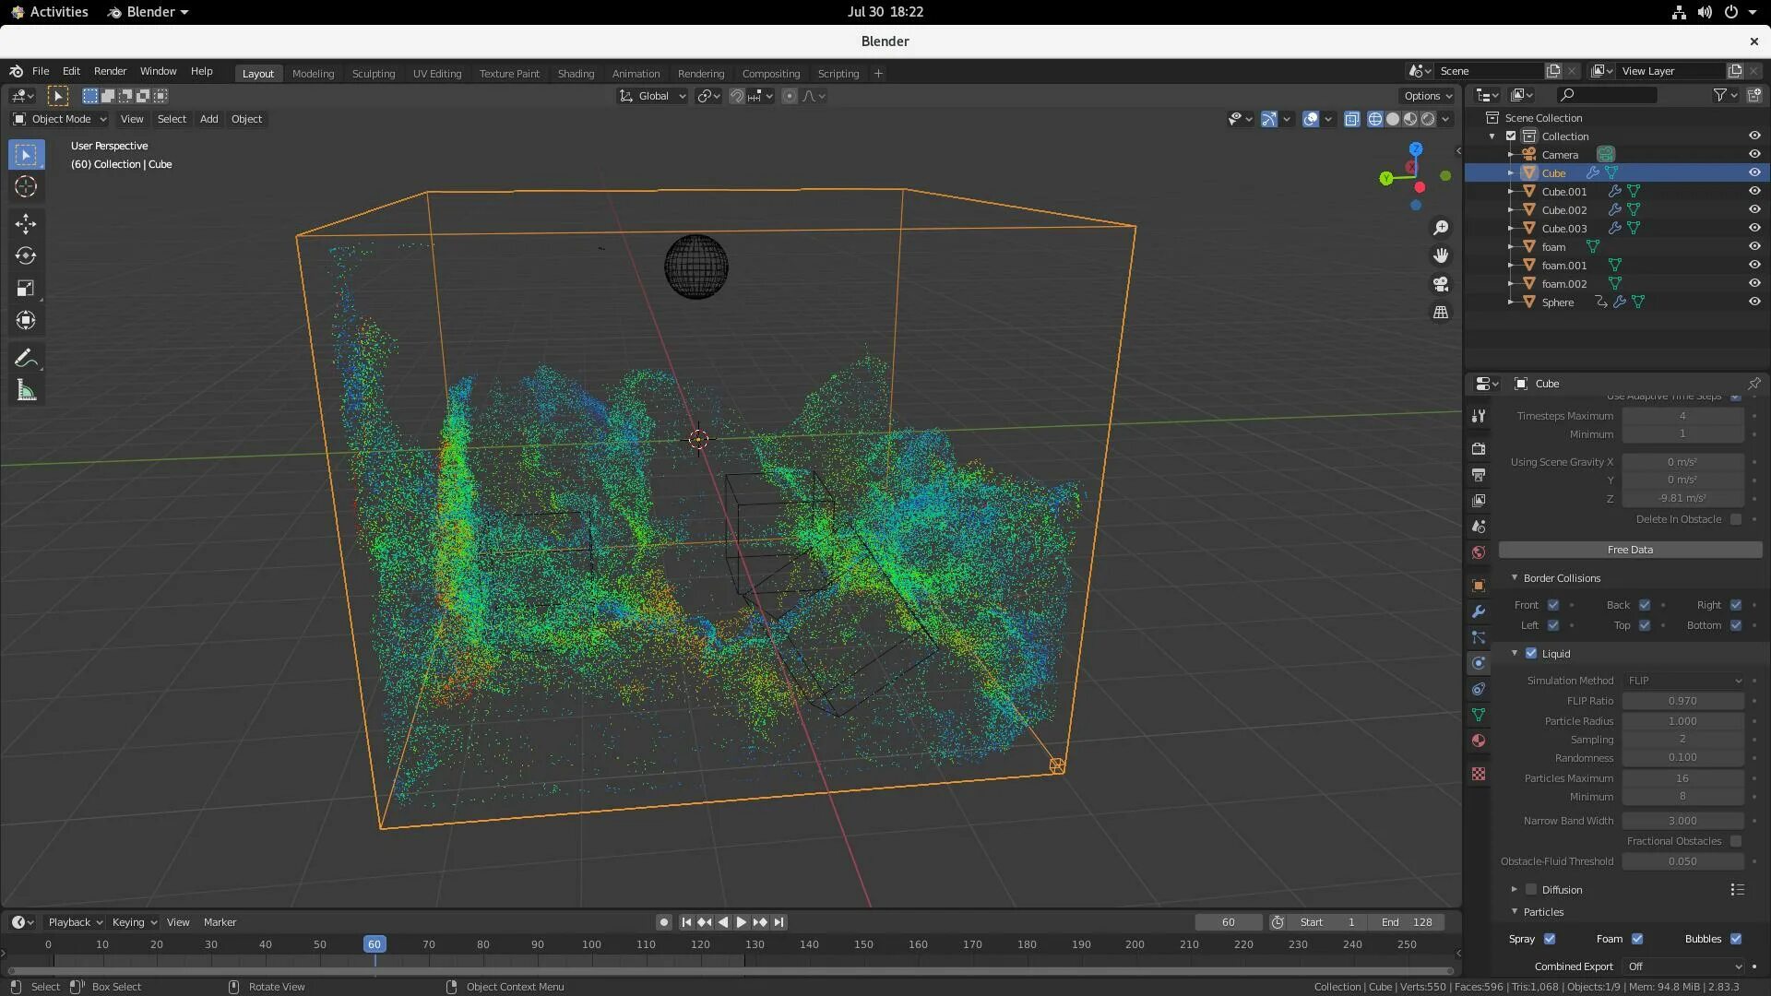The height and width of the screenshot is (996, 1771).
Task: Uncheck Foam particles checkbox
Action: coord(1637,939)
